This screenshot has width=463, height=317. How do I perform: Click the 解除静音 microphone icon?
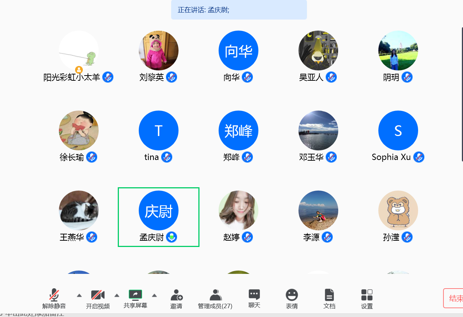point(54,295)
